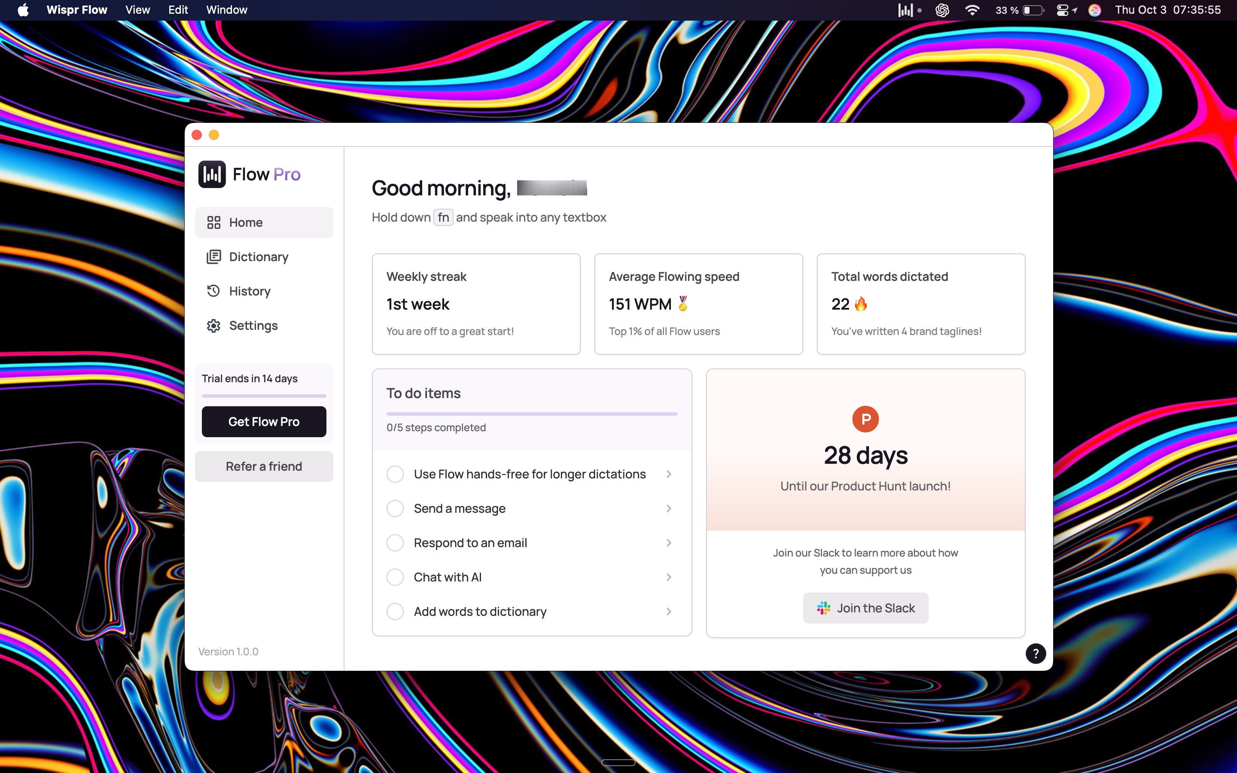The width and height of the screenshot is (1237, 773).
Task: Open the Dictionary section
Action: click(x=258, y=256)
